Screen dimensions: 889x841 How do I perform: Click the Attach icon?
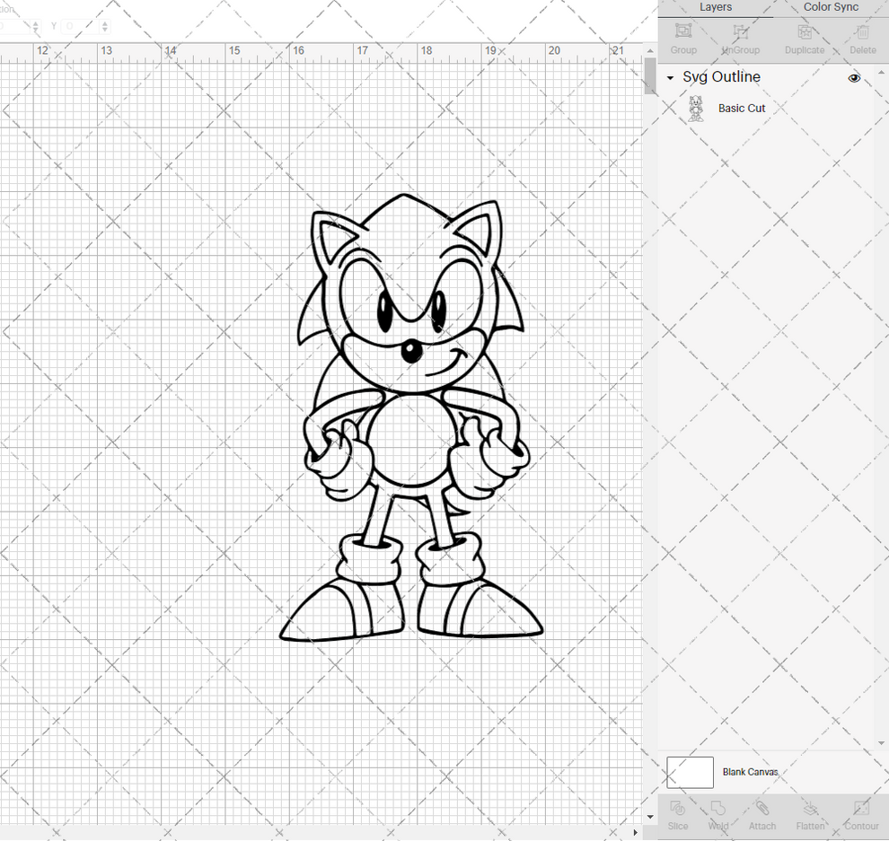(762, 815)
